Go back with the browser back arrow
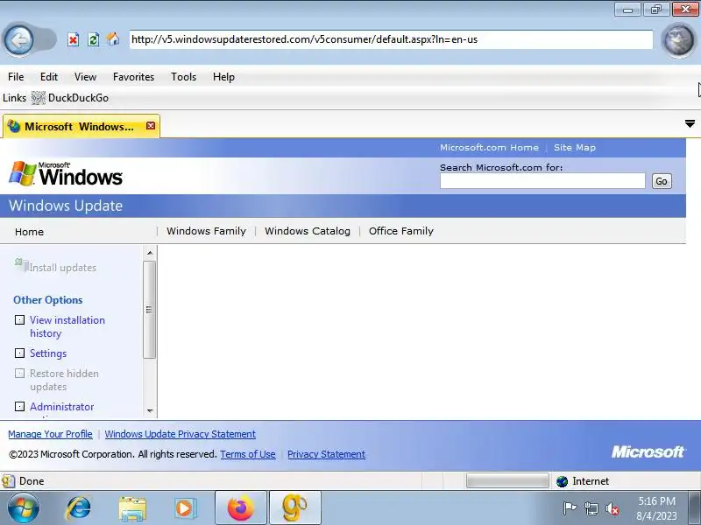The image size is (701, 525). click(18, 40)
